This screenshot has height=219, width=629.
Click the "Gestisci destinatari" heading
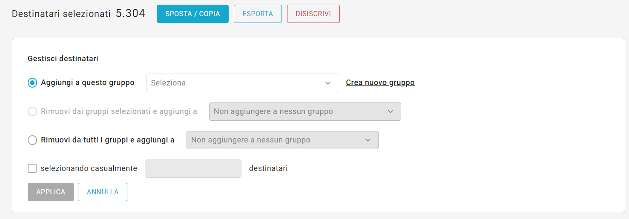point(63,59)
